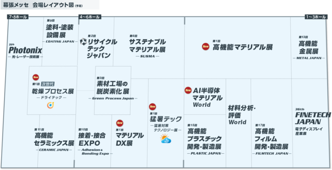The image size is (332, 170).
Task: Open the 高機能金属展 area
Action: click(x=308, y=48)
